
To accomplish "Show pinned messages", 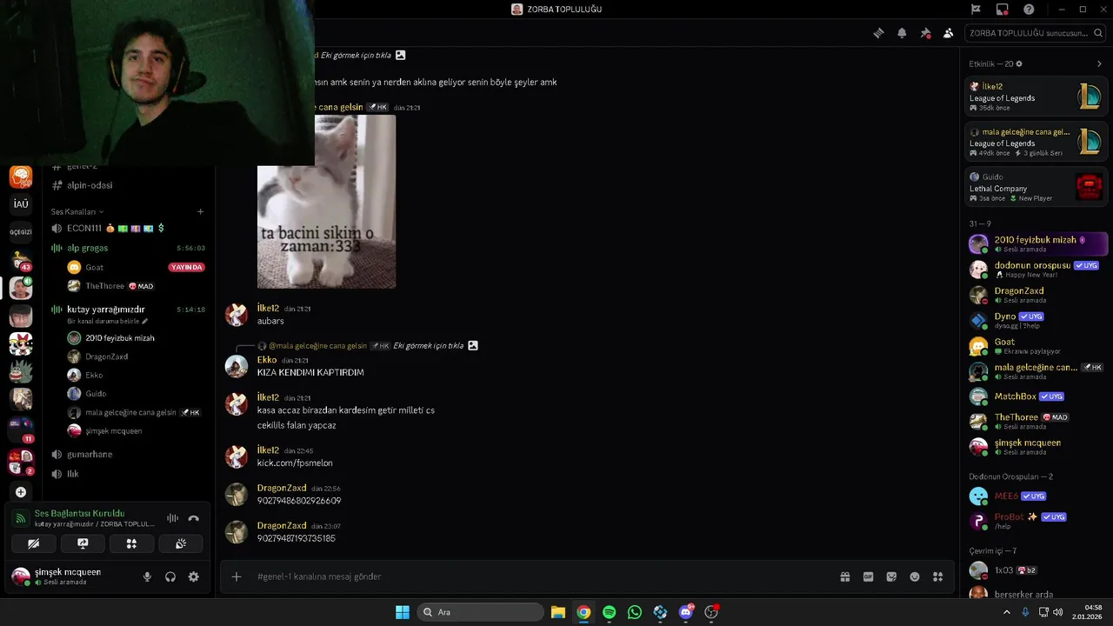I will [925, 33].
